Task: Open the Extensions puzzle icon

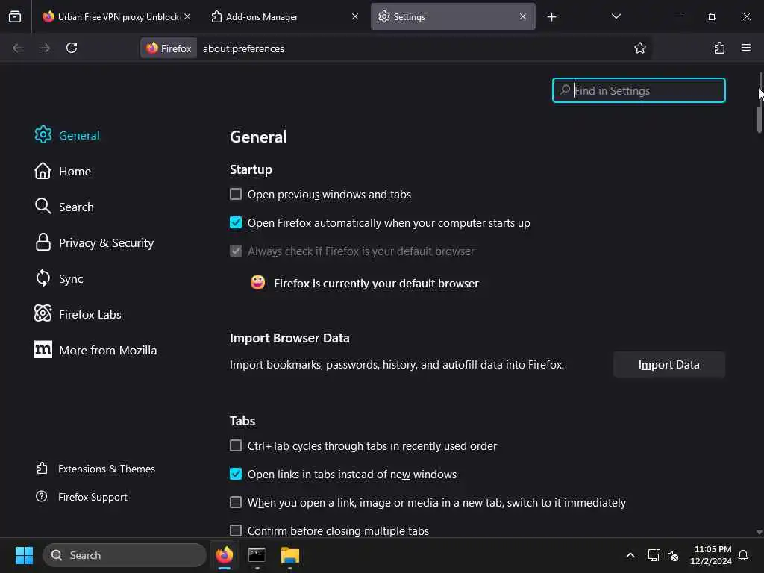Action: tap(719, 48)
